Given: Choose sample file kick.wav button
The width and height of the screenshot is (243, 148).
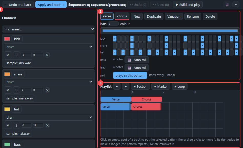Looking at the screenshot, I should pyautogui.click(x=18, y=63).
